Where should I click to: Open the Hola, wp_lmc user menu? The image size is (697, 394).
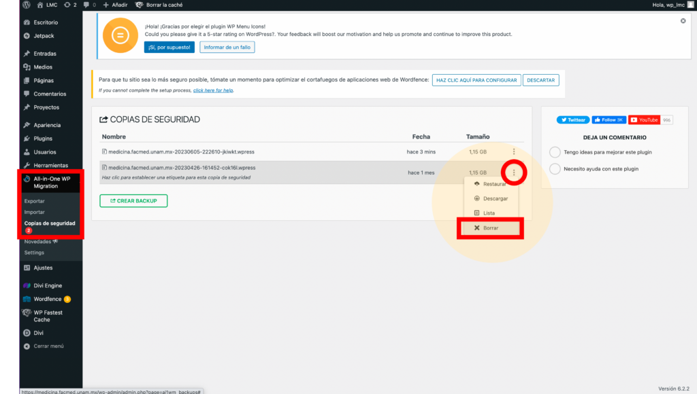673,5
